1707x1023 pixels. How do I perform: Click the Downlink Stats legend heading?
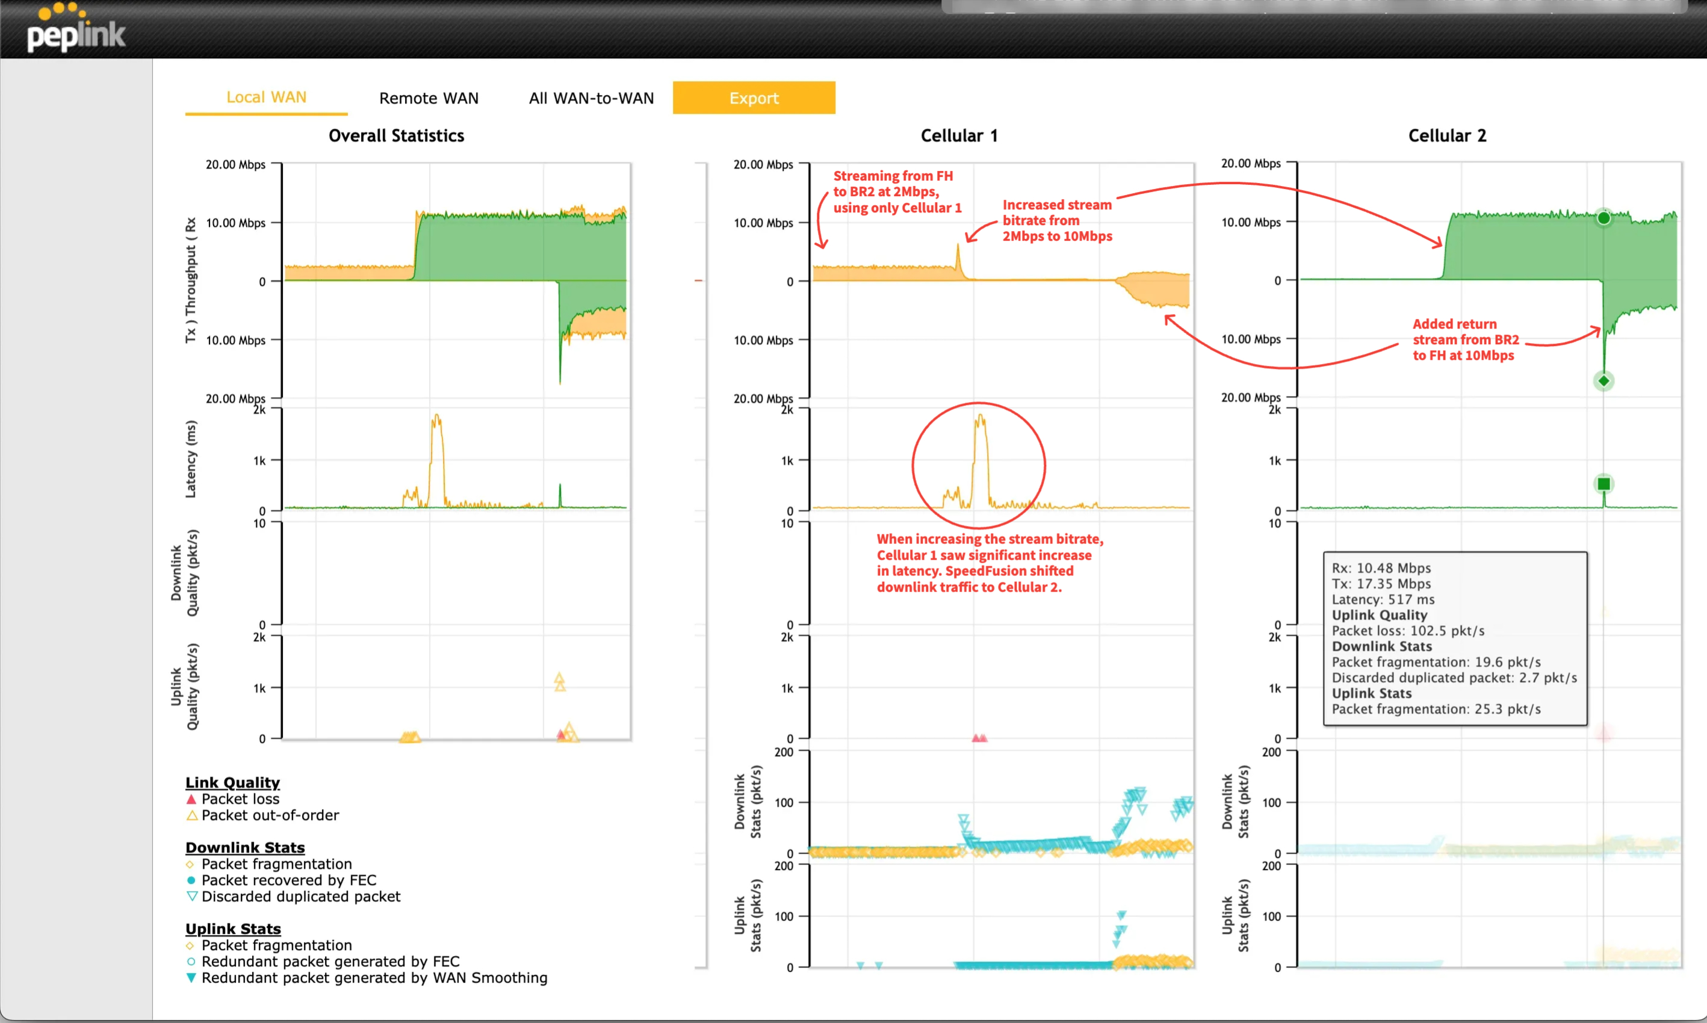click(245, 847)
